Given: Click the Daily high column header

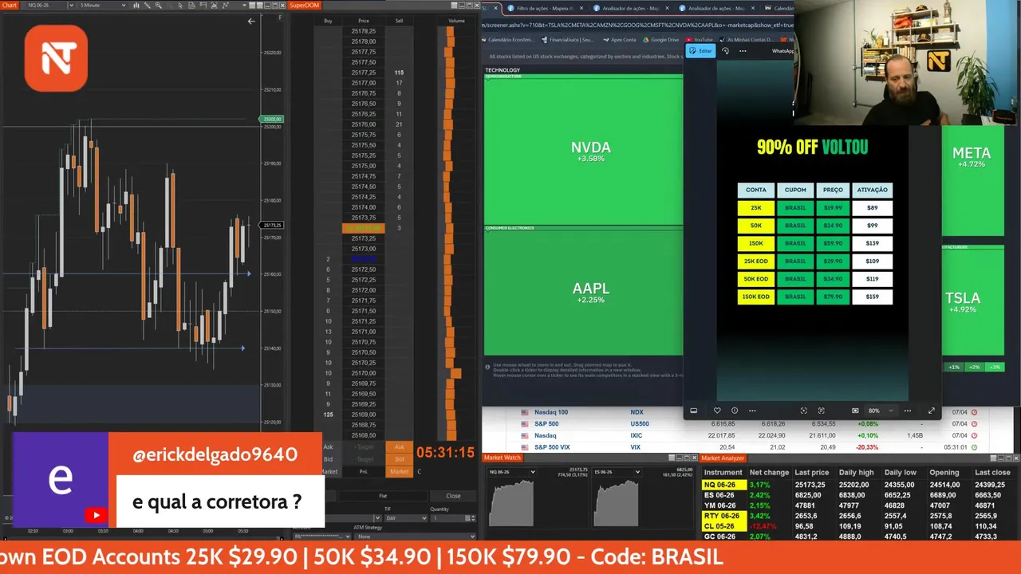Looking at the screenshot, I should (857, 472).
